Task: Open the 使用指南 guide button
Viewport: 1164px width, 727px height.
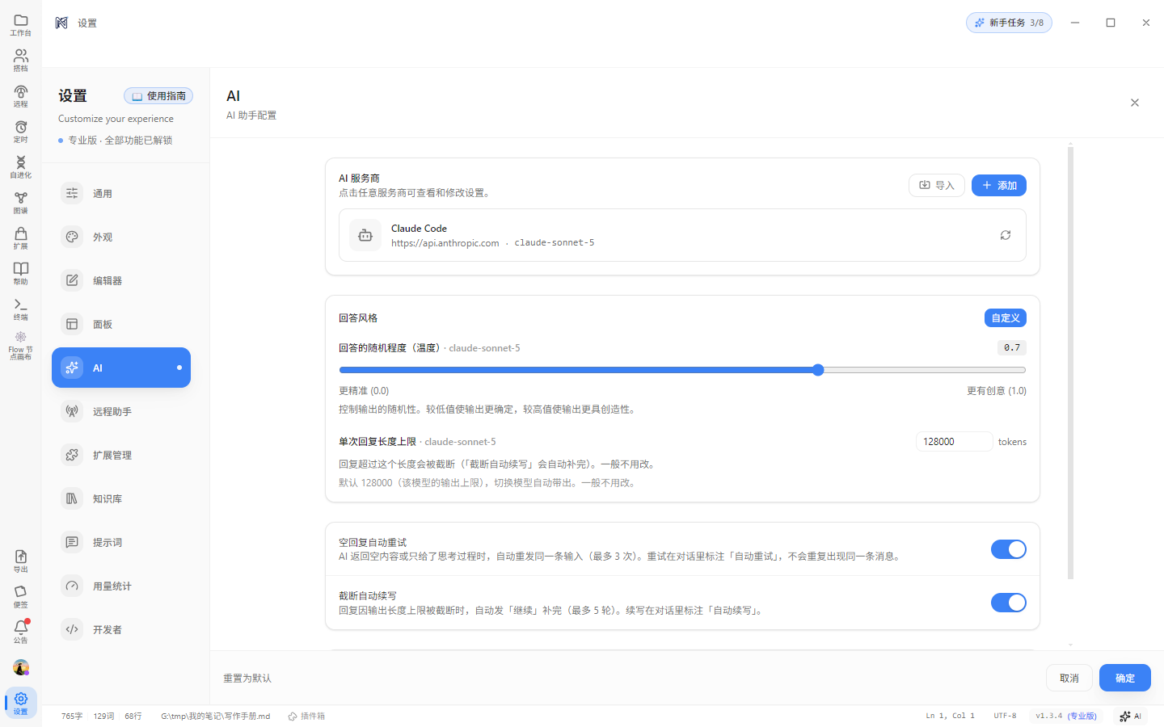Action: [158, 95]
